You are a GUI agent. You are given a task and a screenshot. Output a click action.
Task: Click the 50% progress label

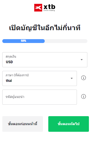pyautogui.click(x=24, y=41)
